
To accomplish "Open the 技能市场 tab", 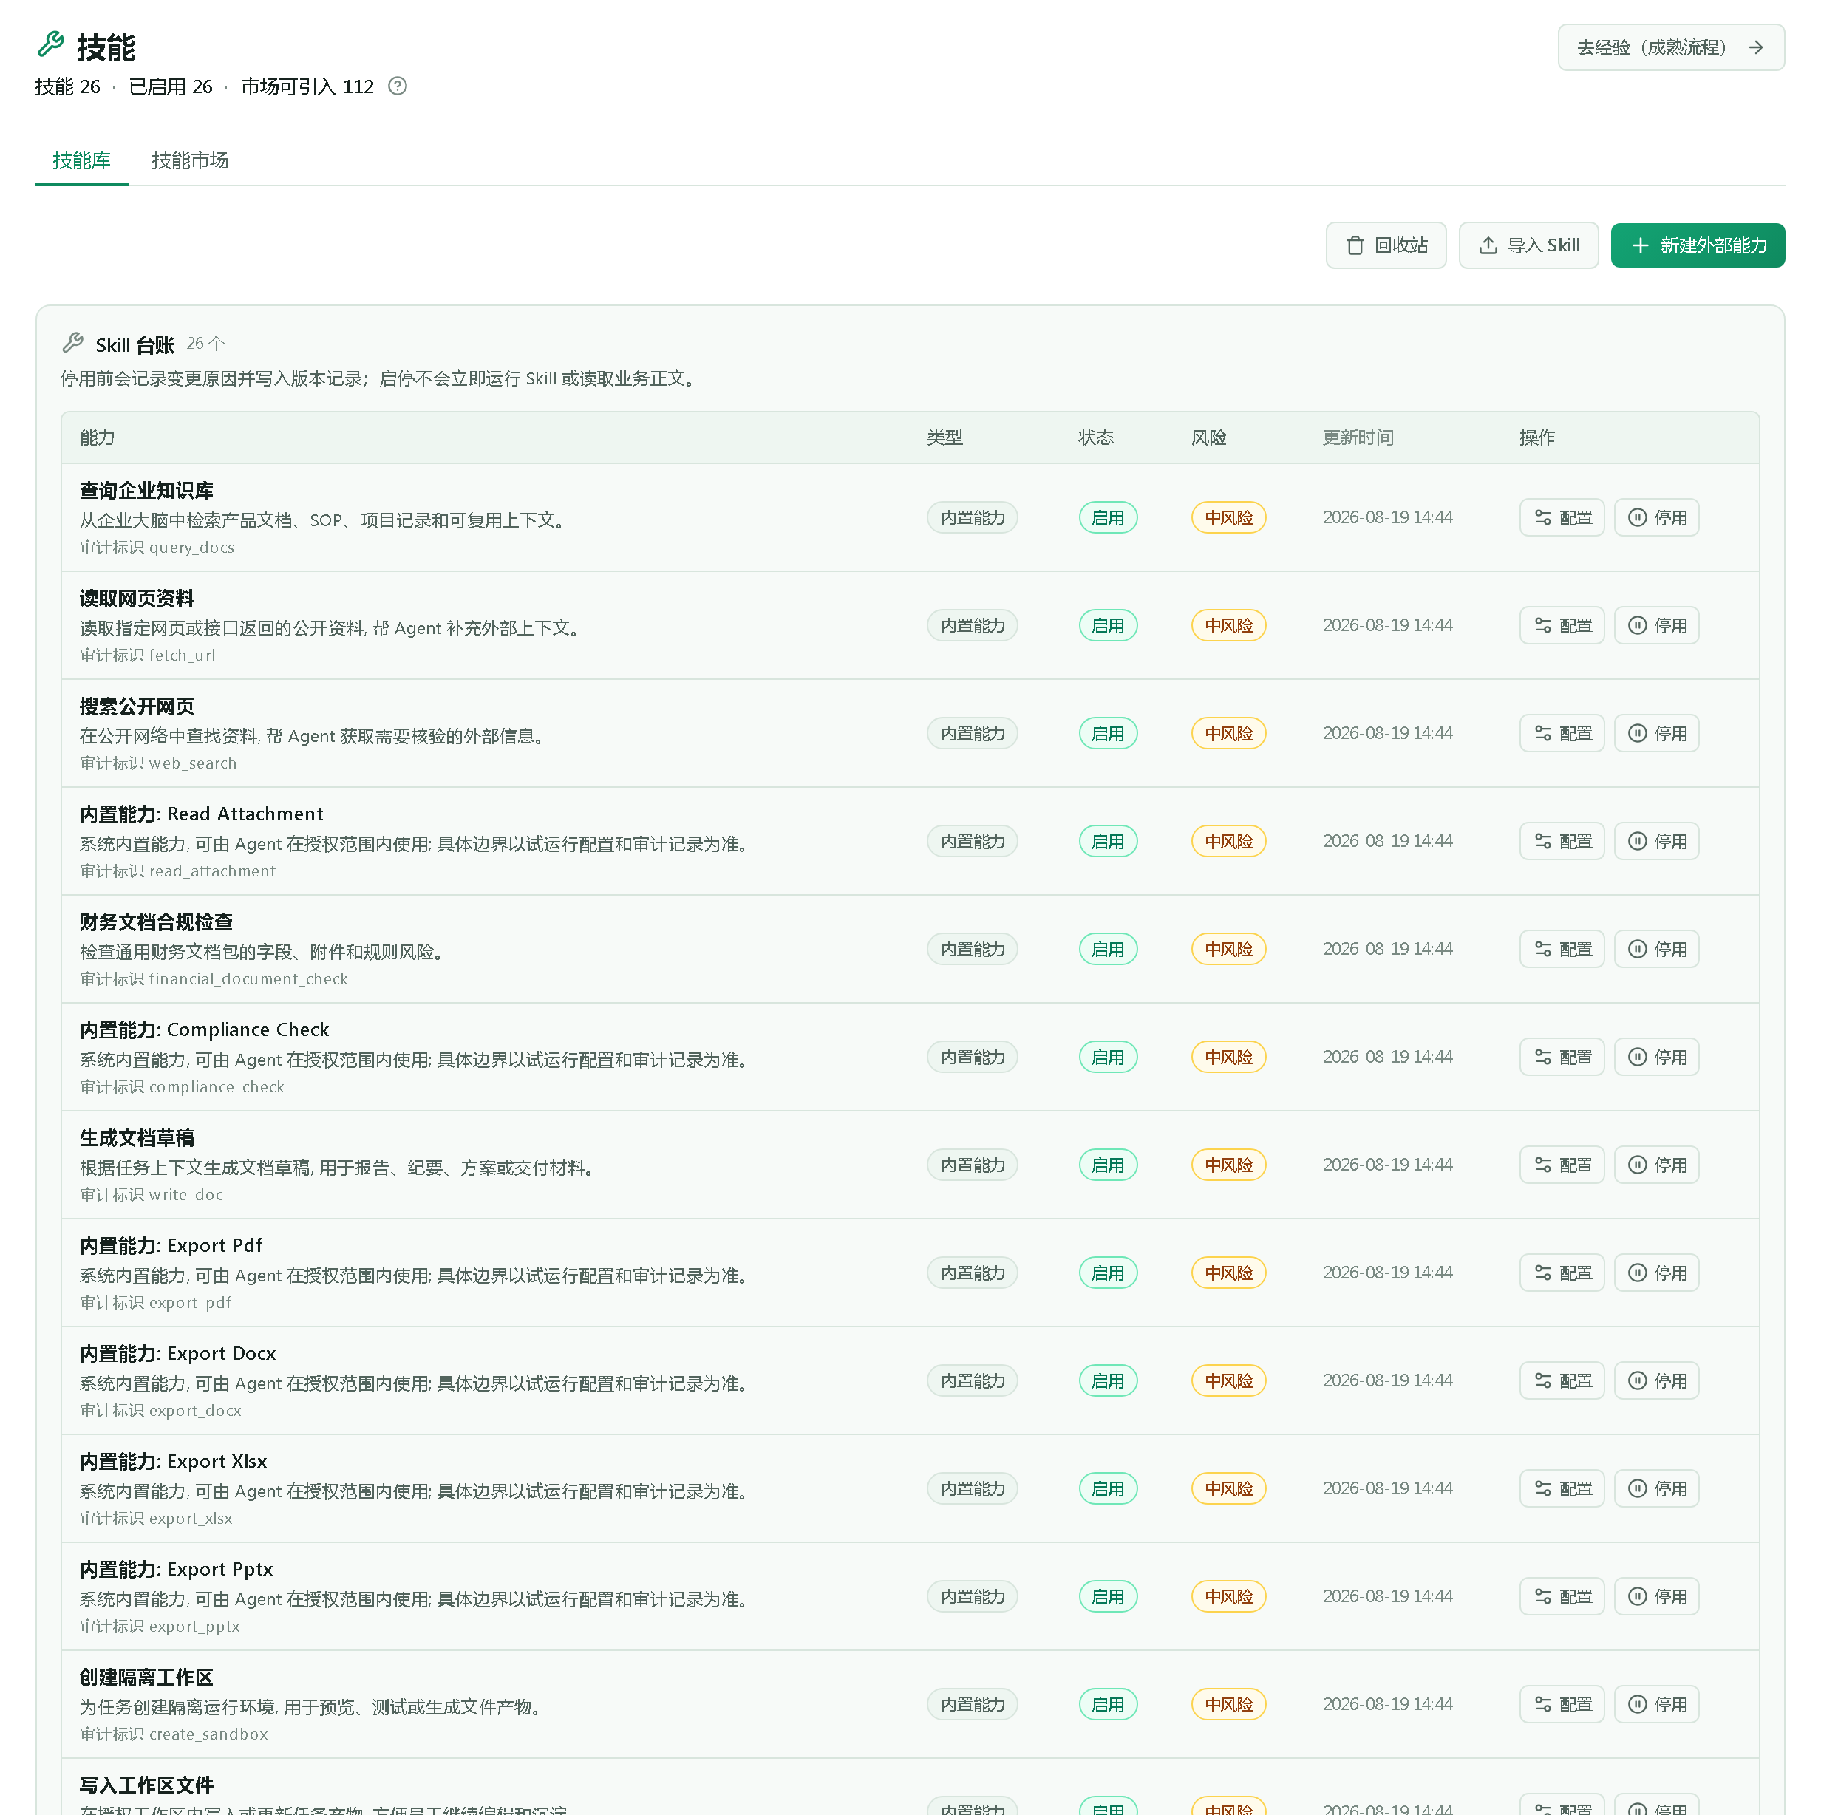I will click(189, 160).
